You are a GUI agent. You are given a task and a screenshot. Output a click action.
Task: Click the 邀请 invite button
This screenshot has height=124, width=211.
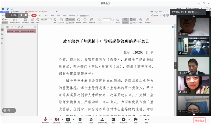click(91, 120)
